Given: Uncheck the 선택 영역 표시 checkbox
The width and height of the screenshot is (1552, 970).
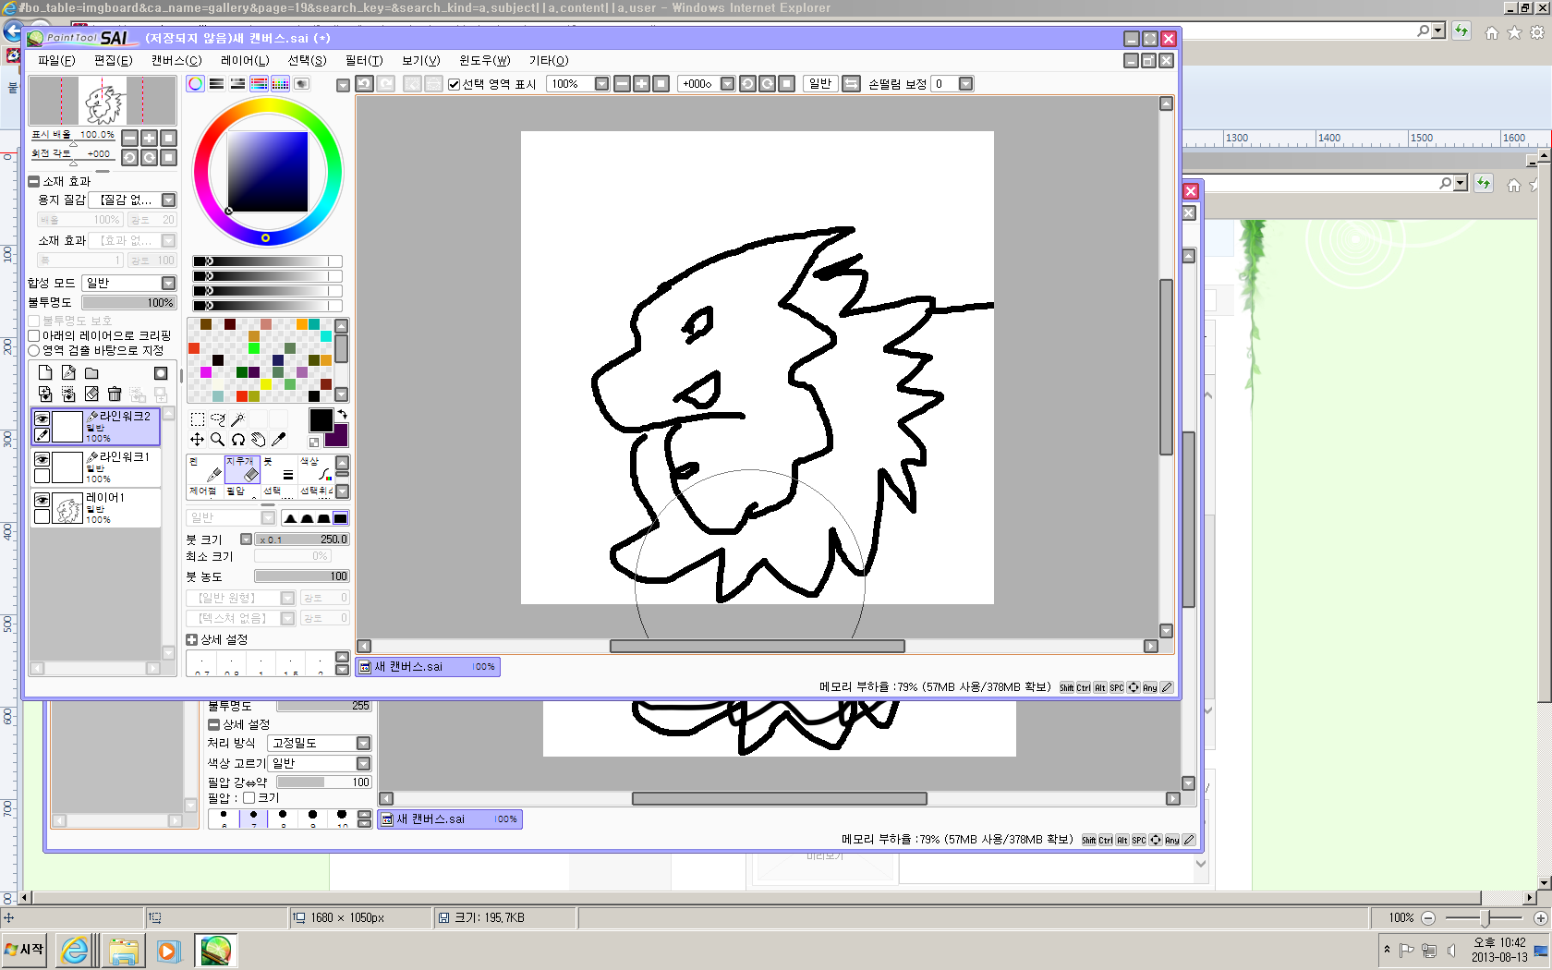Looking at the screenshot, I should [455, 84].
